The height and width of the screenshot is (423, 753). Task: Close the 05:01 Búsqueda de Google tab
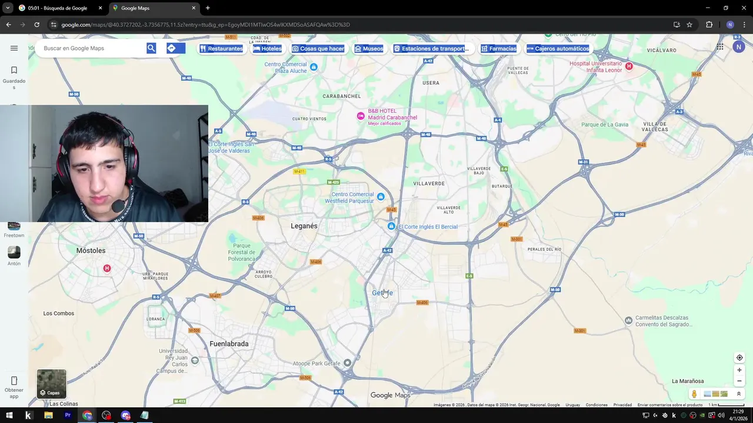tap(100, 8)
